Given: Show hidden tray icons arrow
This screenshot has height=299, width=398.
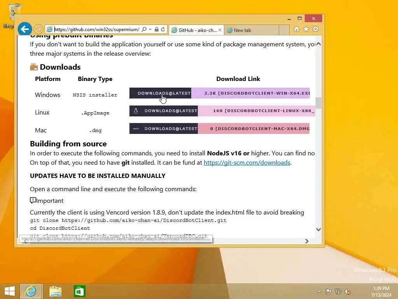Looking at the screenshot, I should click(319, 292).
